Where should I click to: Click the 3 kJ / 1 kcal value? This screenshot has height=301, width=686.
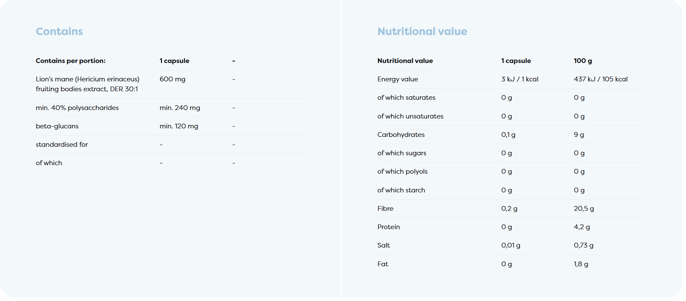[520, 79]
